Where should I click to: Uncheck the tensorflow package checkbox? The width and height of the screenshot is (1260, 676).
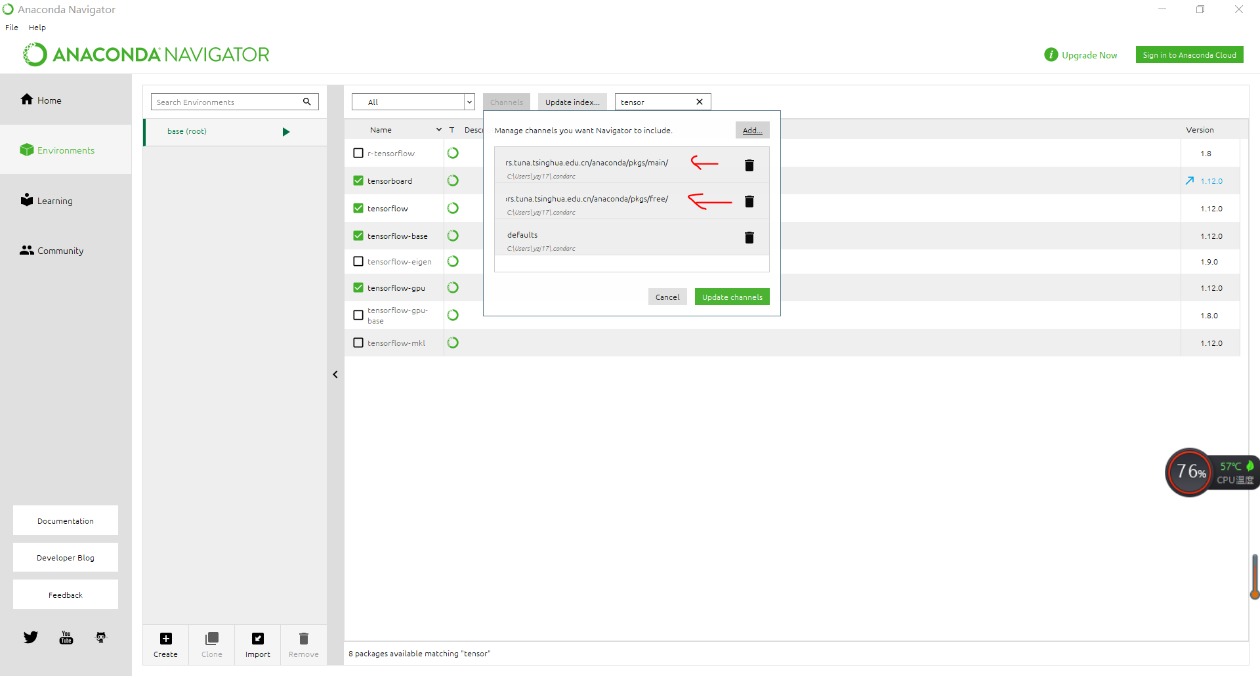(x=358, y=208)
